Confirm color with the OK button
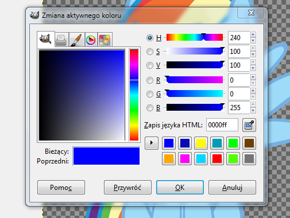 coord(180,188)
